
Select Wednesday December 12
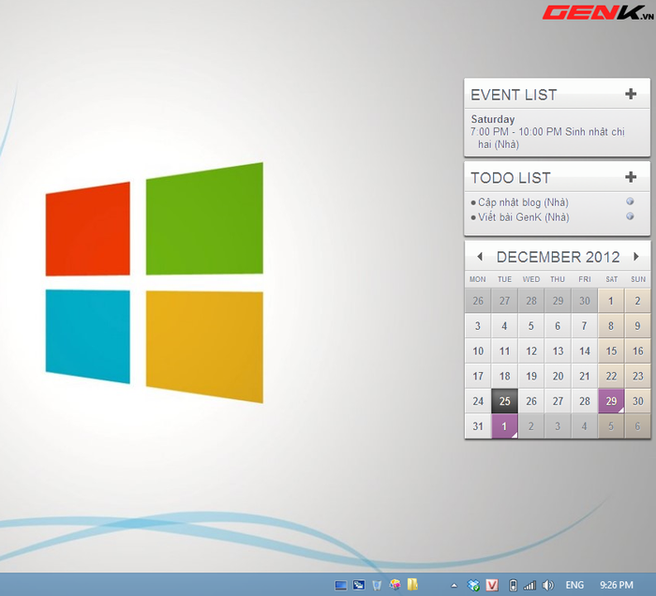[531, 350]
